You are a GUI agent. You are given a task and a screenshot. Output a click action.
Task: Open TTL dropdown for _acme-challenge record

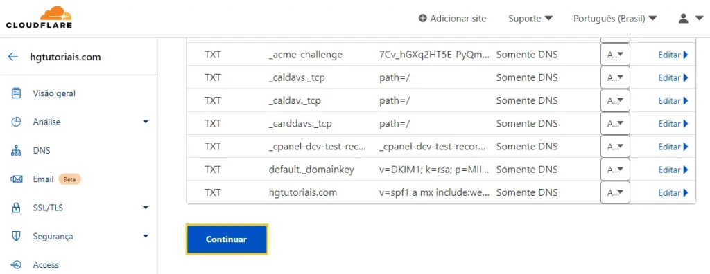(x=615, y=55)
